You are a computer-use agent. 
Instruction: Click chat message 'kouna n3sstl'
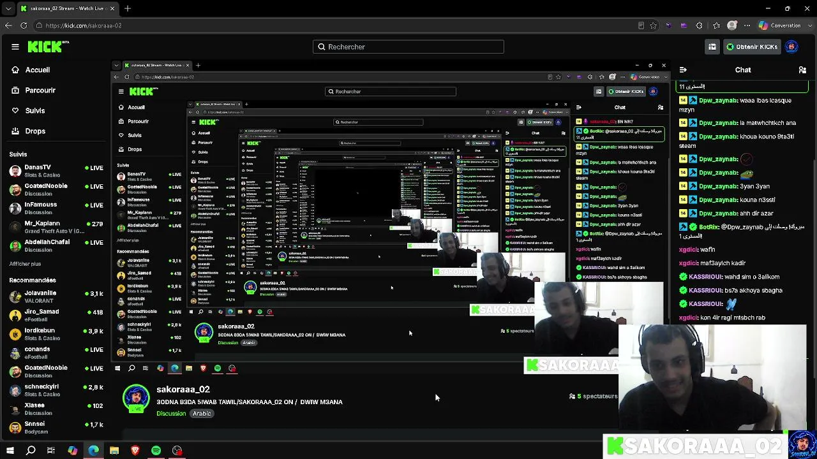pyautogui.click(x=757, y=200)
